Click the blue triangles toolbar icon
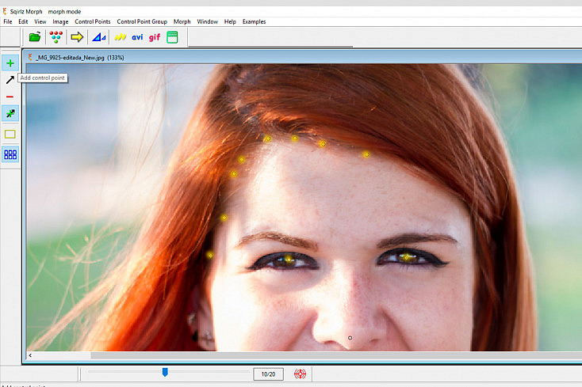The width and height of the screenshot is (582, 387). click(x=99, y=37)
